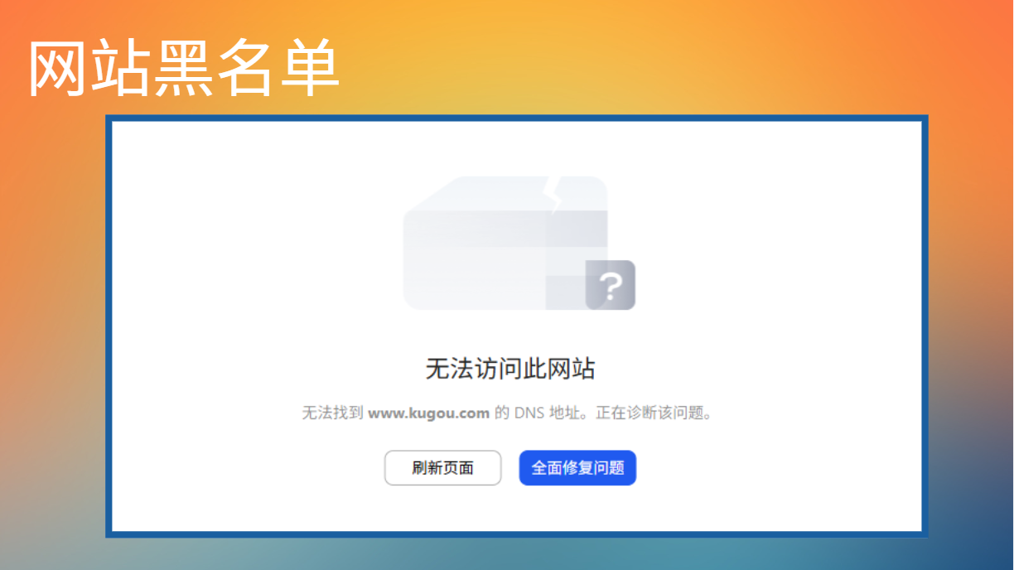Select the 无法访问此网站 heading text
This screenshot has width=1014, height=570.
(510, 368)
